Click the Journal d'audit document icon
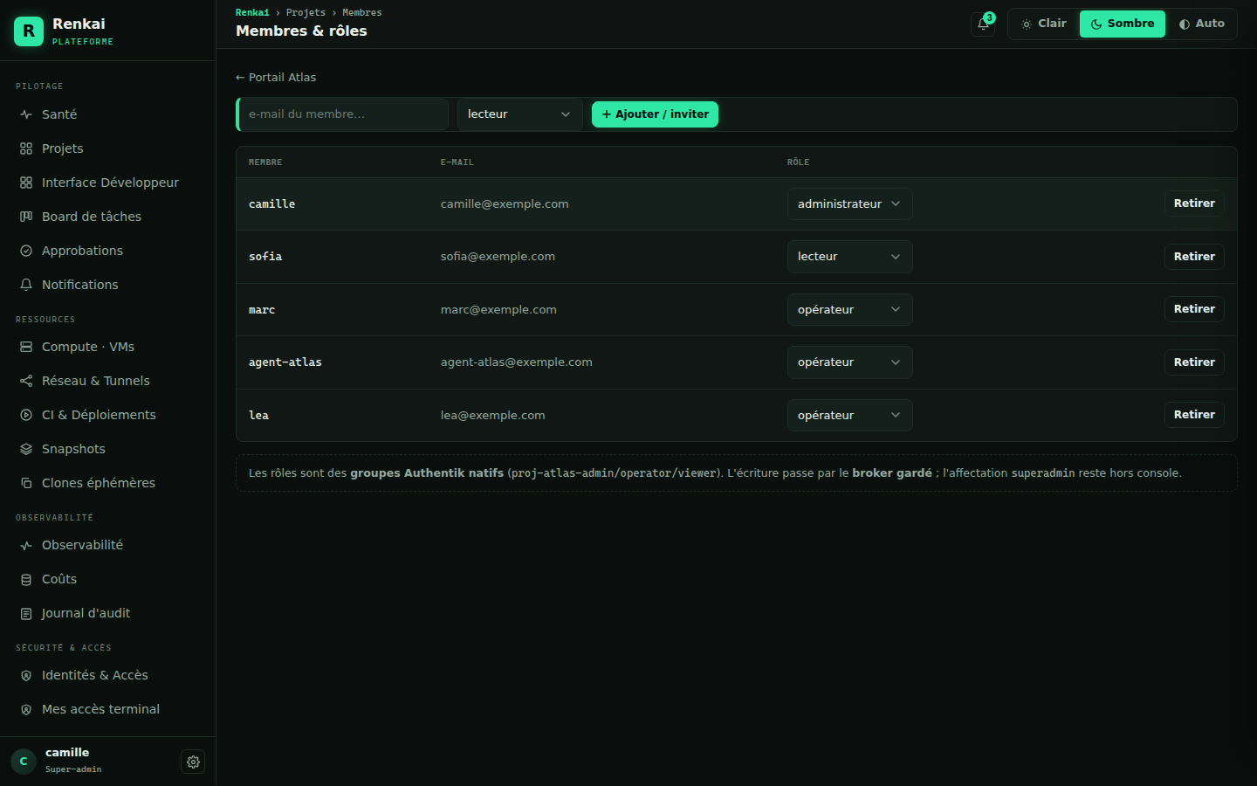Viewport: 1257px width, 786px height. [x=26, y=613]
